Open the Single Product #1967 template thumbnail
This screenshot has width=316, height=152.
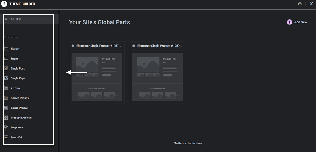(x=97, y=77)
